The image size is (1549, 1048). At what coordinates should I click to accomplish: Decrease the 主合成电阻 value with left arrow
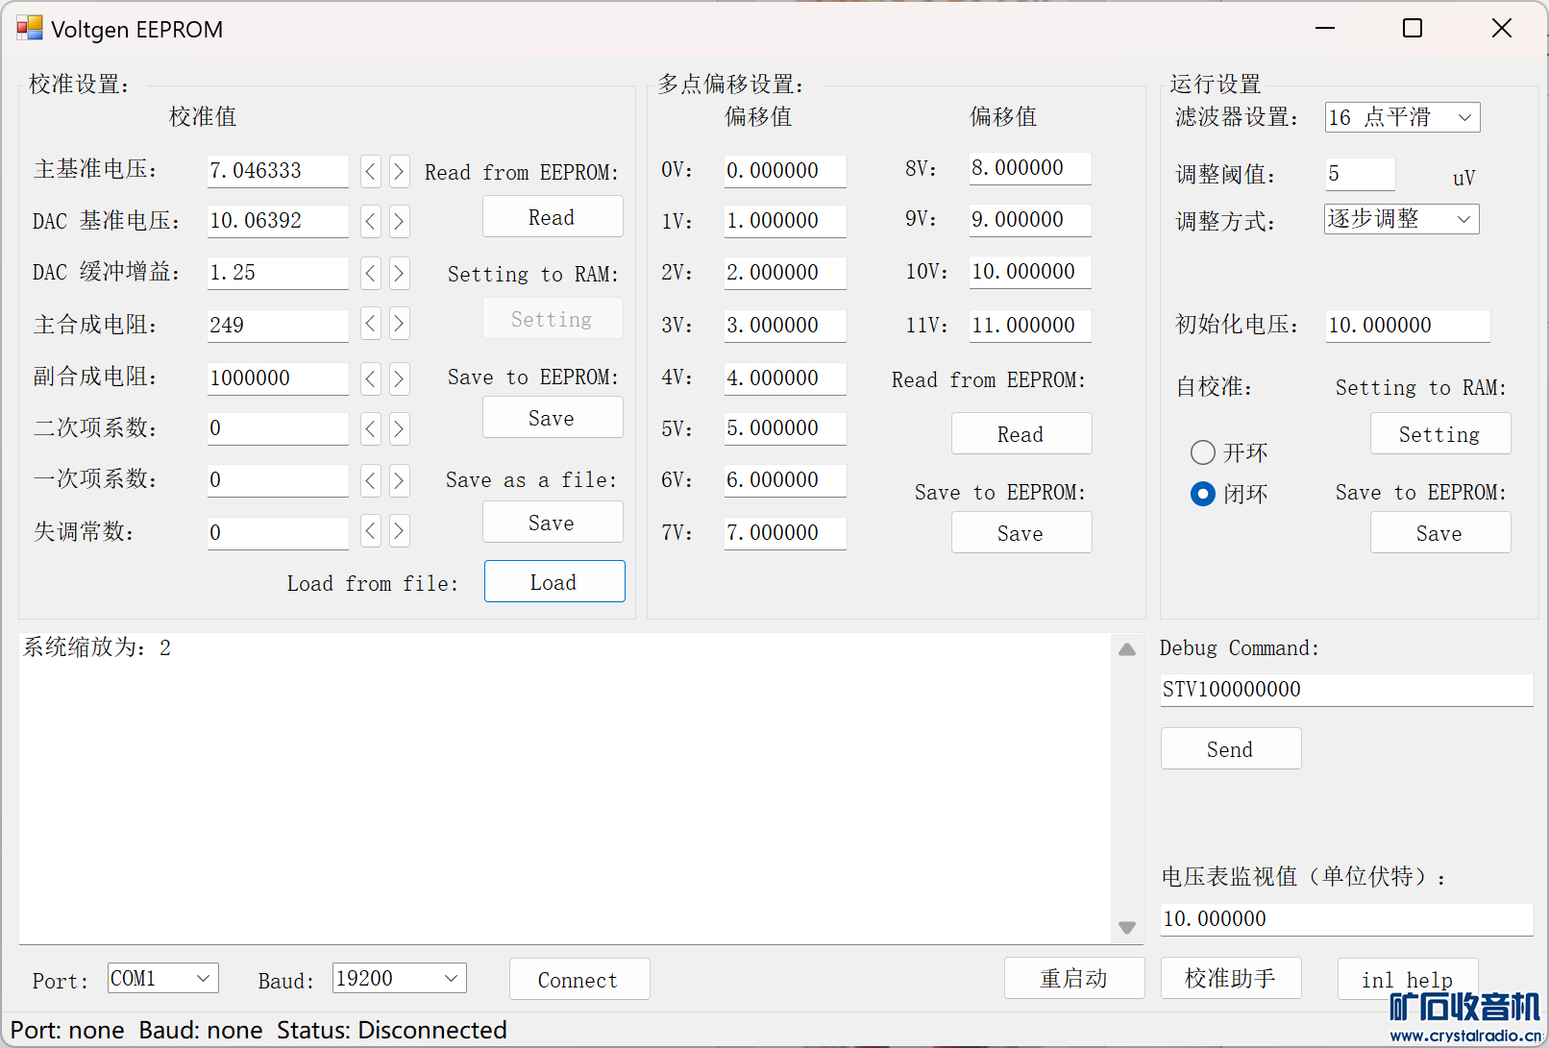(371, 324)
